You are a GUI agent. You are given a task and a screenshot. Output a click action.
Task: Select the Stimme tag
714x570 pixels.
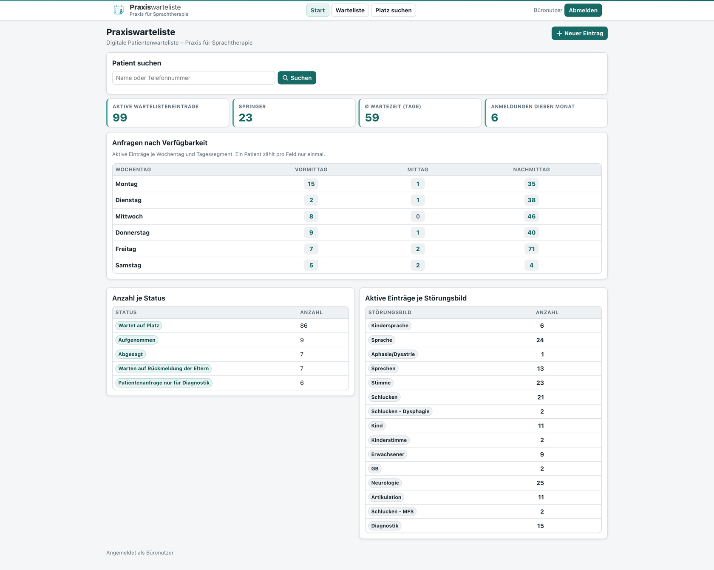coord(381,383)
